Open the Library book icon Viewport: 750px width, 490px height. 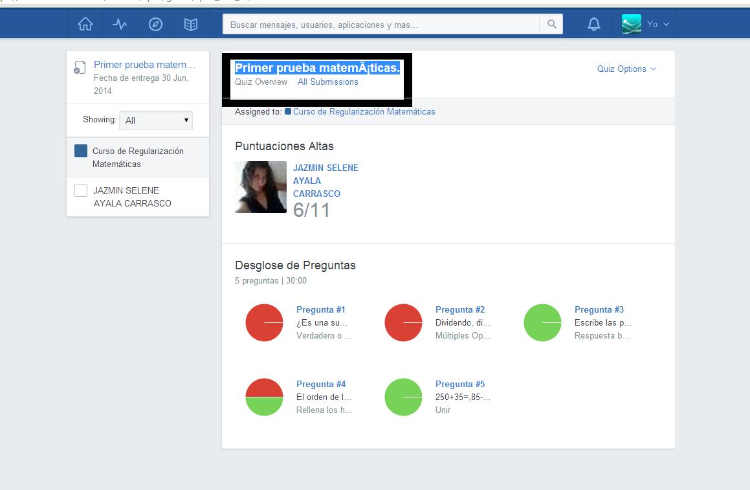(190, 25)
